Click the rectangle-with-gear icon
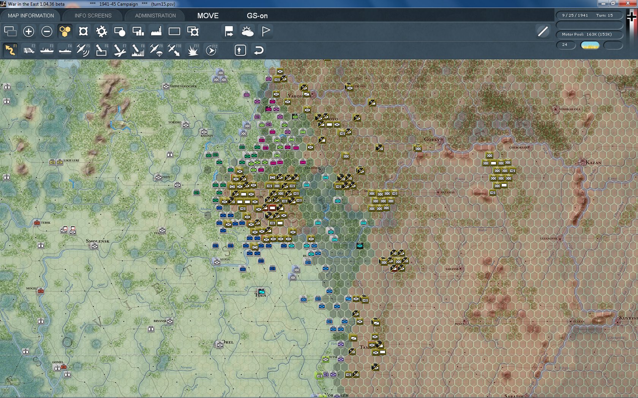The image size is (638, 398). point(193,31)
